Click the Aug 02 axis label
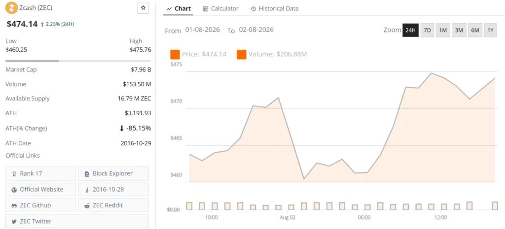This screenshot has height=229, width=505. (x=288, y=217)
